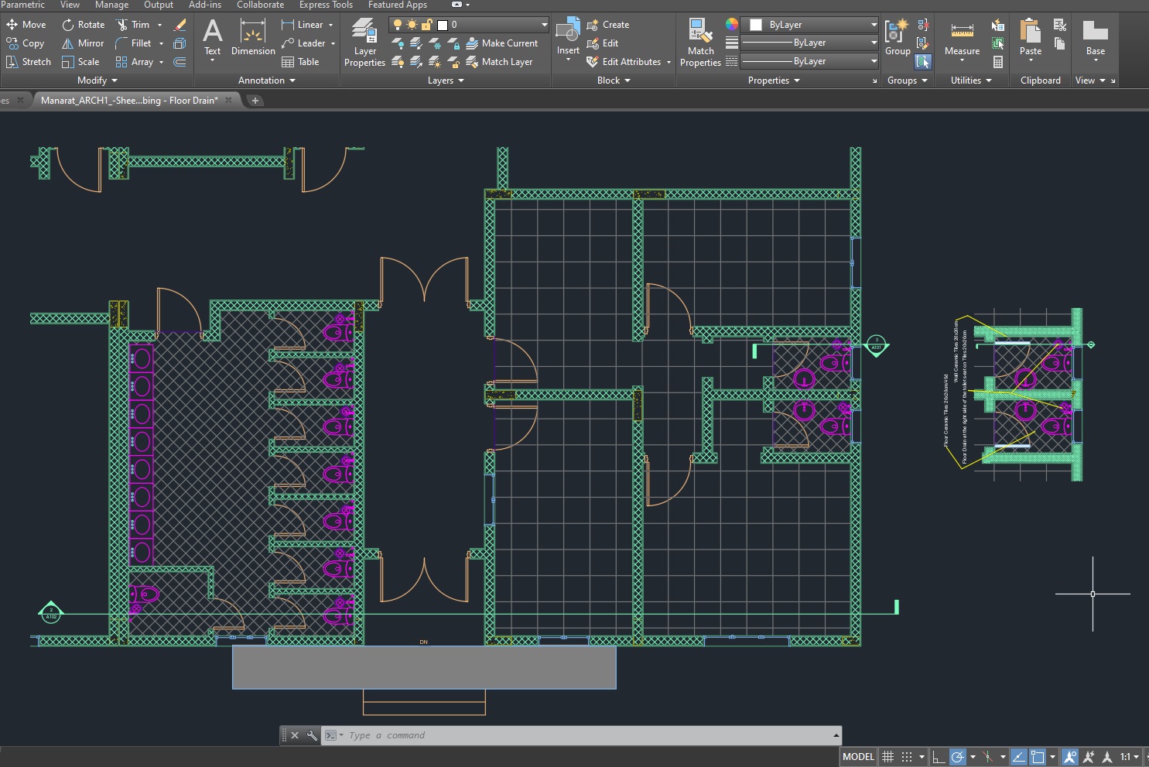This screenshot has width=1149, height=767.
Task: Click the Array tool
Action: 135,62
